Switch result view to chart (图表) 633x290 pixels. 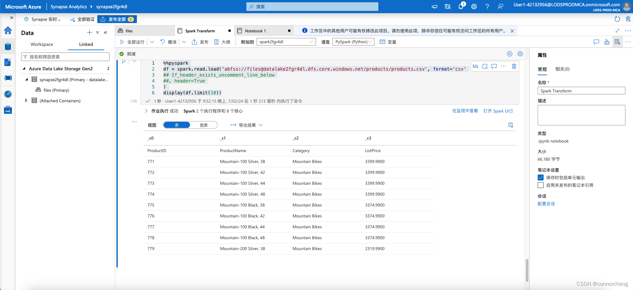[x=204, y=125]
